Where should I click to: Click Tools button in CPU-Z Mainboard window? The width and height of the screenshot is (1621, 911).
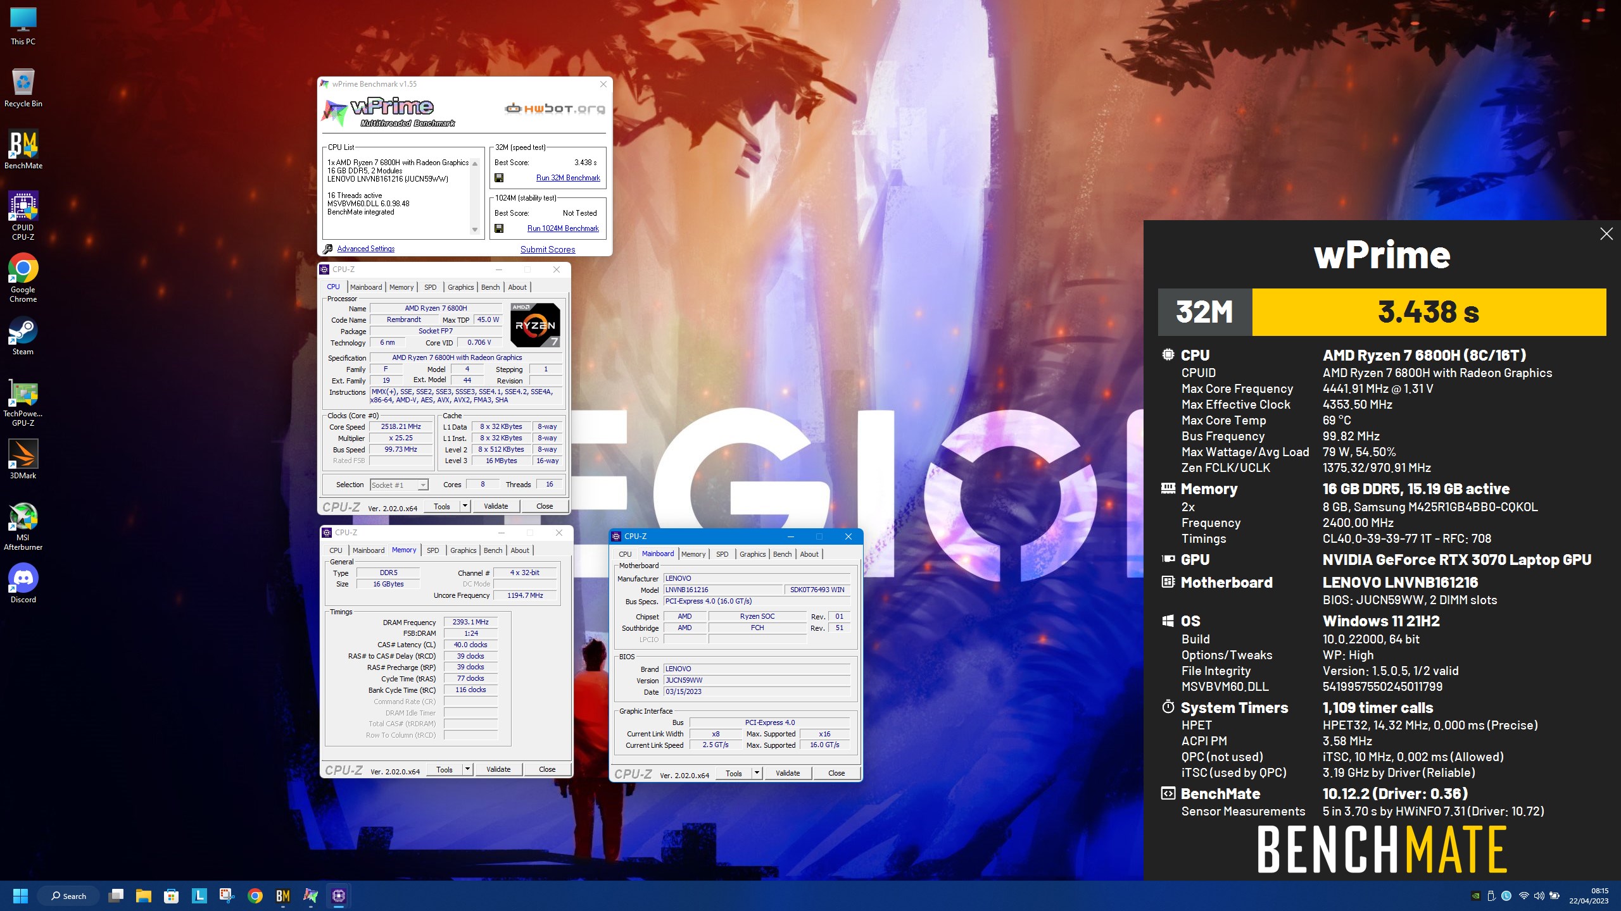[734, 773]
